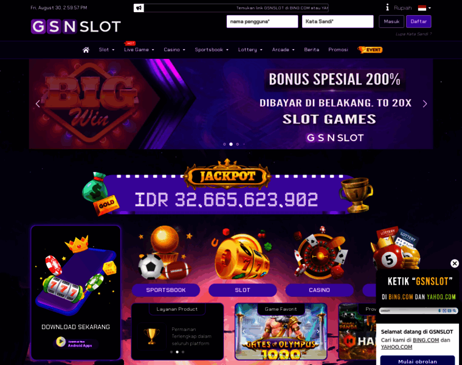The width and height of the screenshot is (462, 365).
Task: Click the Daftar register button
Action: click(x=419, y=21)
